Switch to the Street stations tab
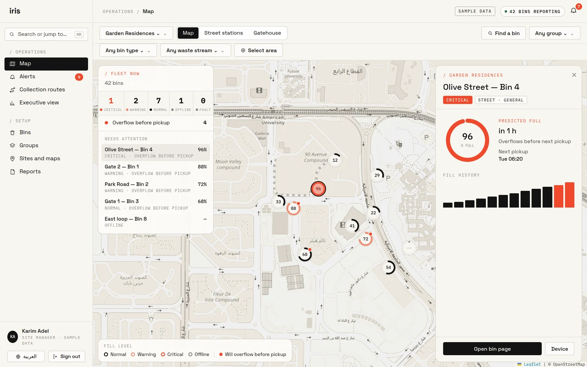 pyautogui.click(x=223, y=33)
